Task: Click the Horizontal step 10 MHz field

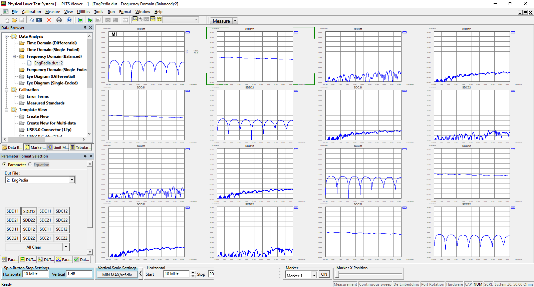Action: [x=35, y=274]
